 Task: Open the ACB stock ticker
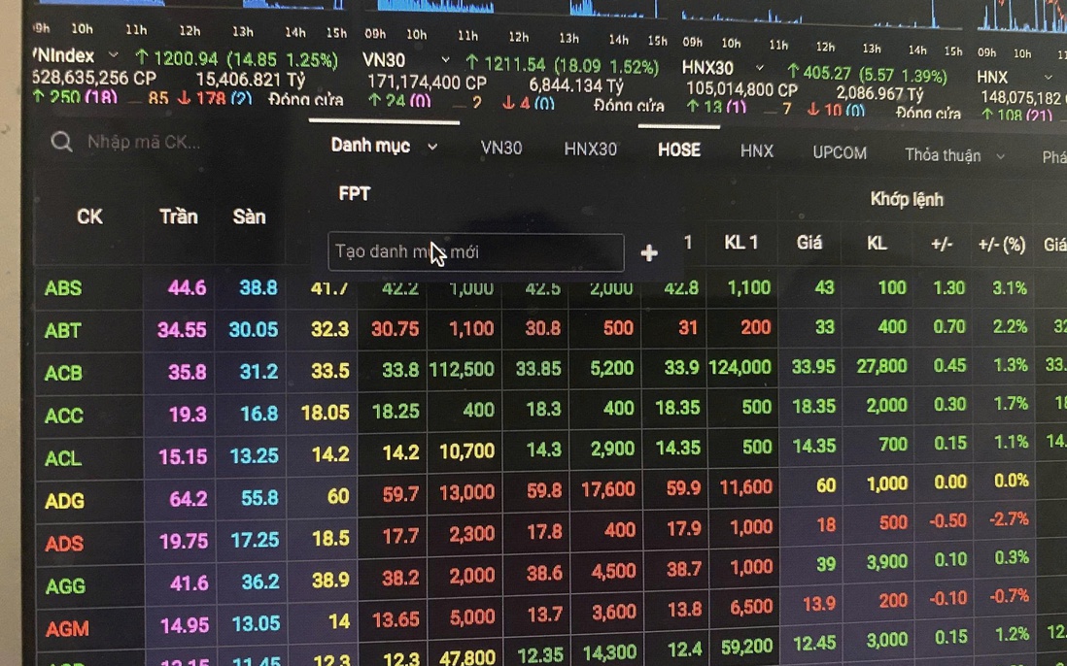pos(63,373)
